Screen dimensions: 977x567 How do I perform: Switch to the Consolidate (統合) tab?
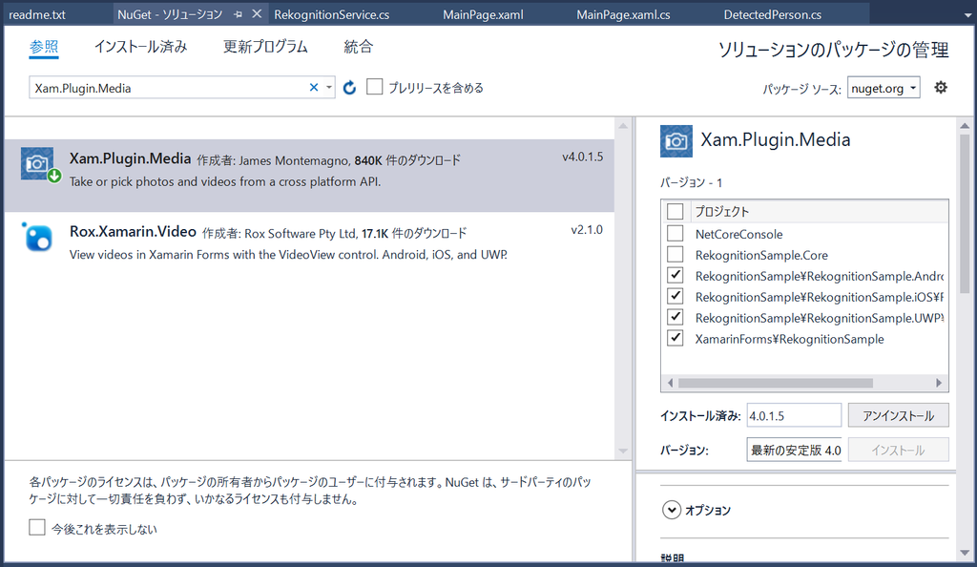click(359, 47)
